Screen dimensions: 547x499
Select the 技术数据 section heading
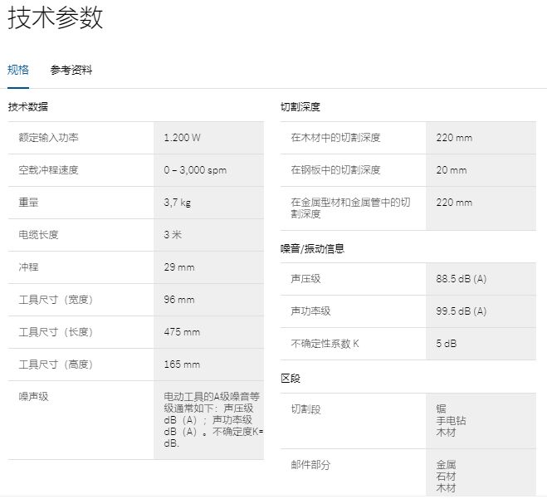28,107
